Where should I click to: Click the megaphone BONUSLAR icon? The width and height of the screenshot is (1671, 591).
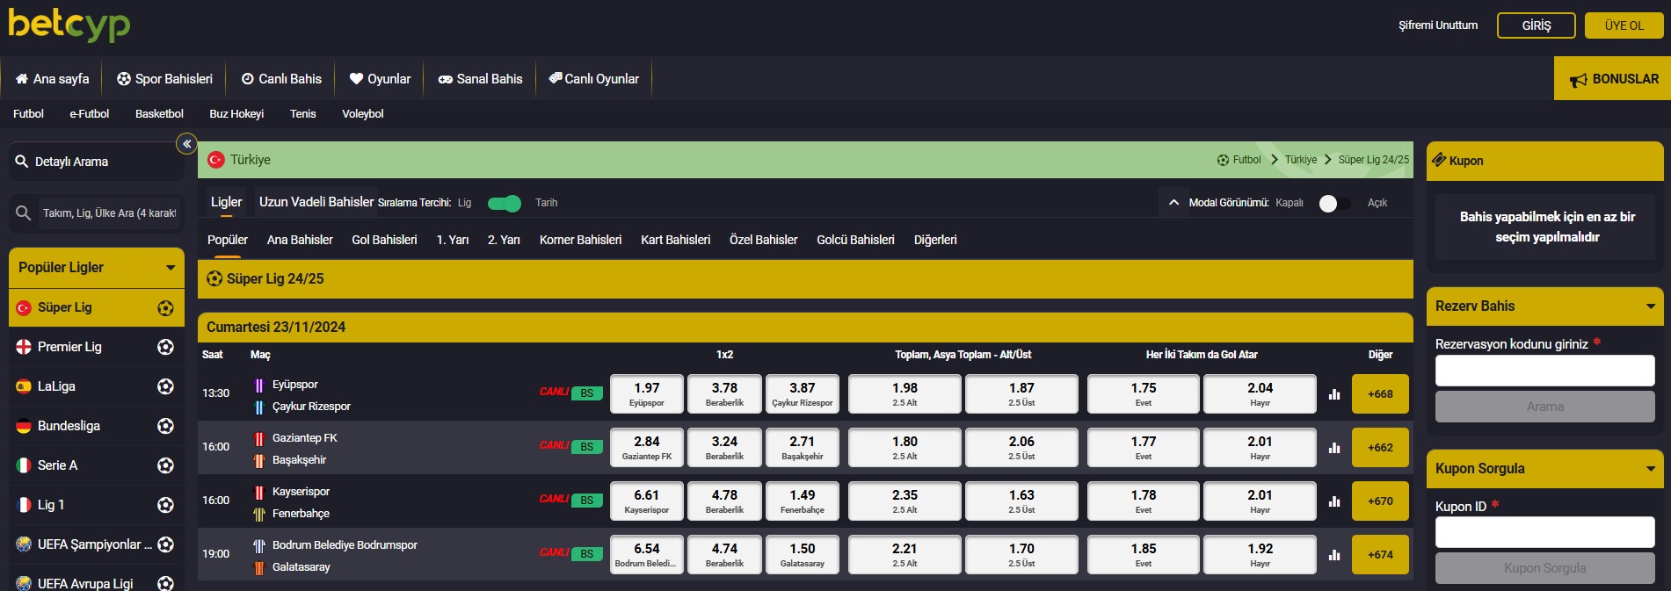click(x=1579, y=80)
